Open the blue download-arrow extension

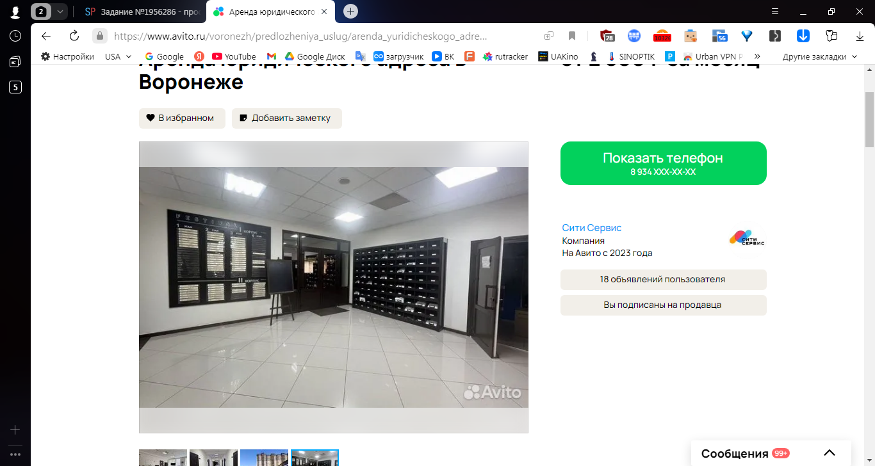803,36
